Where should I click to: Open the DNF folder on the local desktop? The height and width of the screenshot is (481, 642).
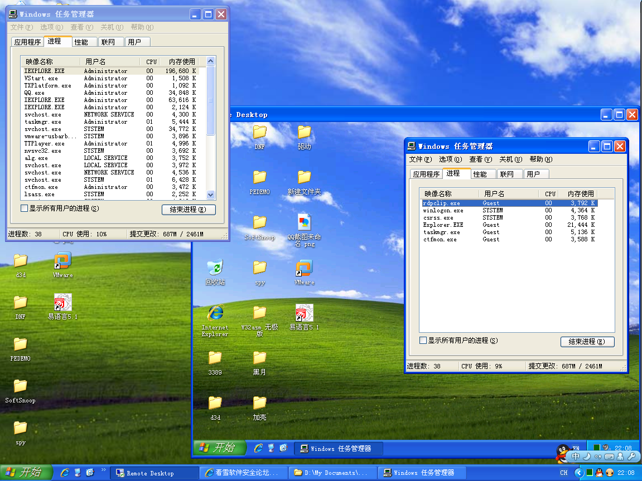[x=21, y=307]
